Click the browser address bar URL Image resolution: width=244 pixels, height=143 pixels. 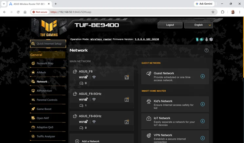point(71,12)
